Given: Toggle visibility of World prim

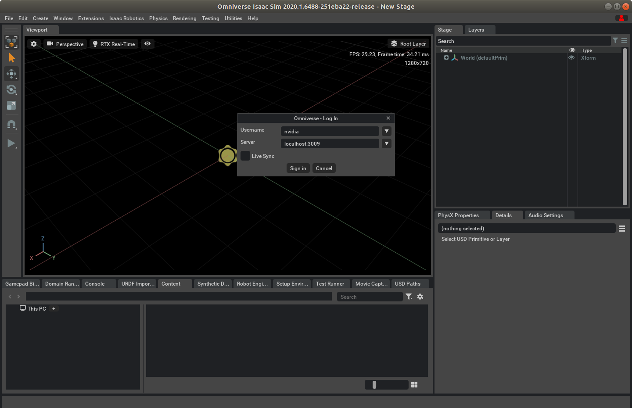Looking at the screenshot, I should (571, 58).
